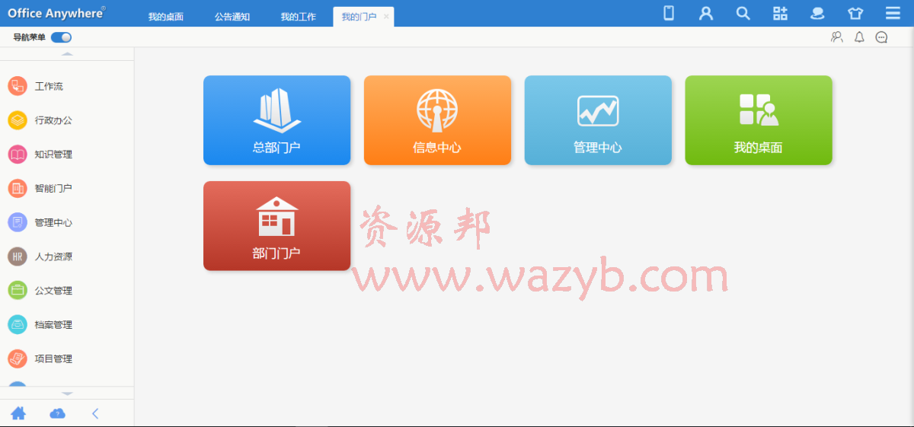Open the green 我的桌面 portal tile
This screenshot has height=427, width=914.
759,120
